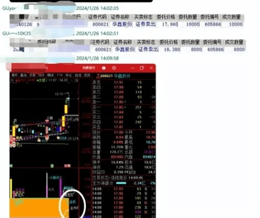Click 返回 to go back
Viewport: 260px width, 218px height.
pos(87,75)
